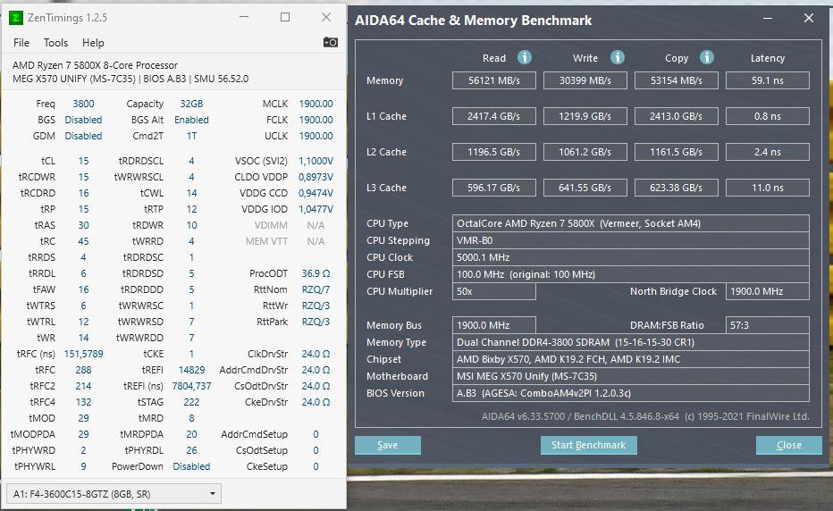Image resolution: width=833 pixels, height=511 pixels.
Task: Click the tREFI value 14829
Action: click(191, 370)
